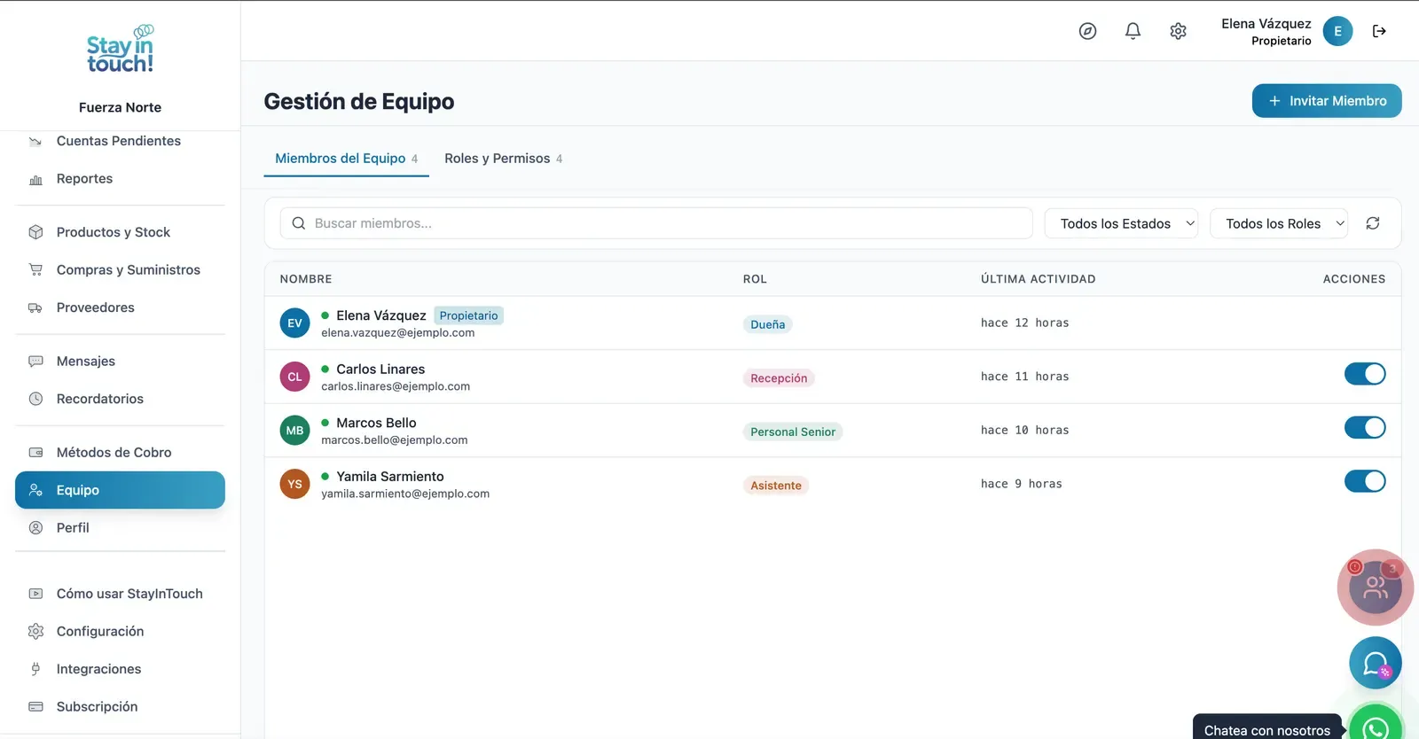Screen dimensions: 1419x739
Task: Switch to Roles y Permisos tab
Action: pyautogui.click(x=503, y=159)
